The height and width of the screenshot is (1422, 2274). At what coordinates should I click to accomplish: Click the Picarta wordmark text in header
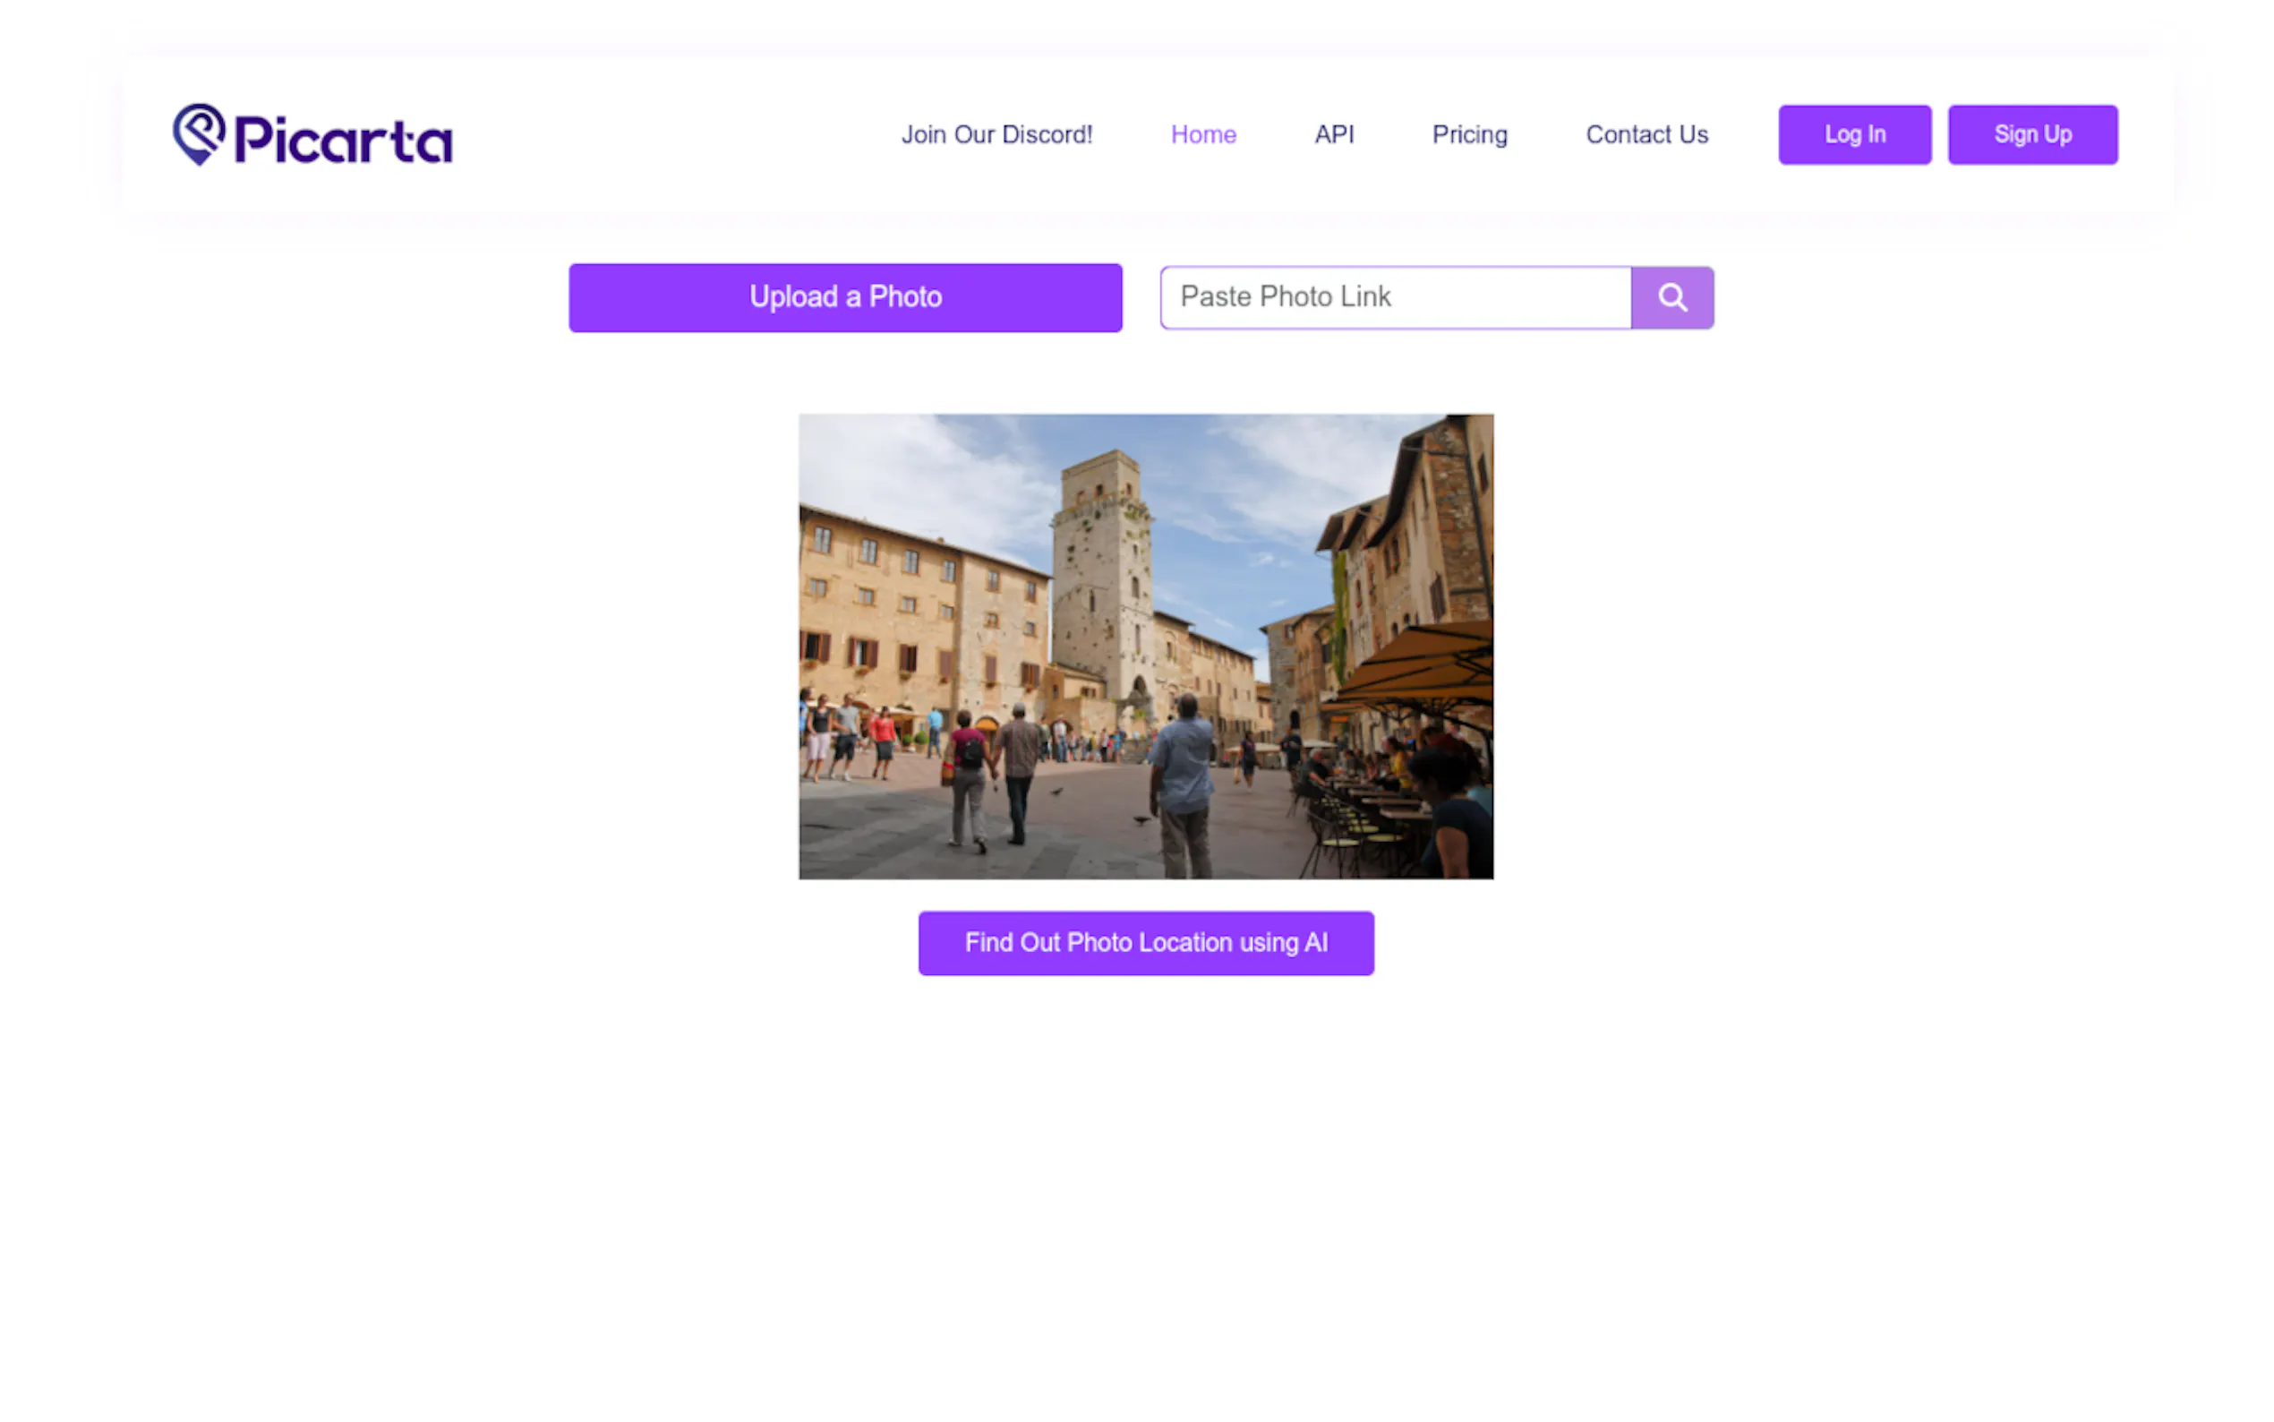click(x=343, y=139)
